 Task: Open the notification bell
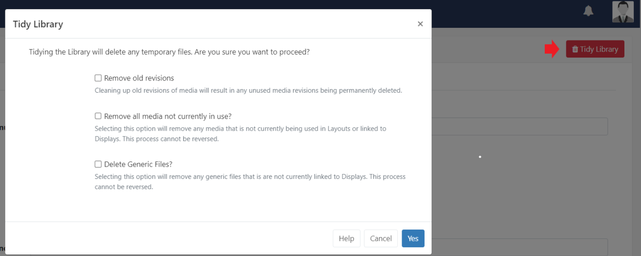click(588, 11)
